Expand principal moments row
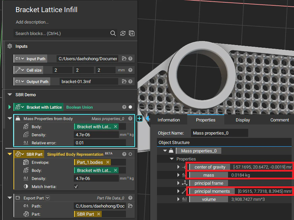Viewport: 294px width, 220px height. (x=178, y=191)
